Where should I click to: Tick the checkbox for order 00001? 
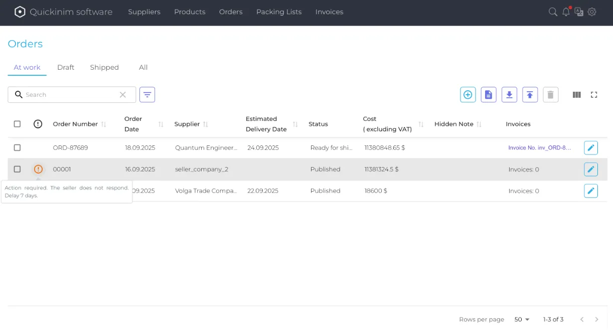click(x=17, y=170)
